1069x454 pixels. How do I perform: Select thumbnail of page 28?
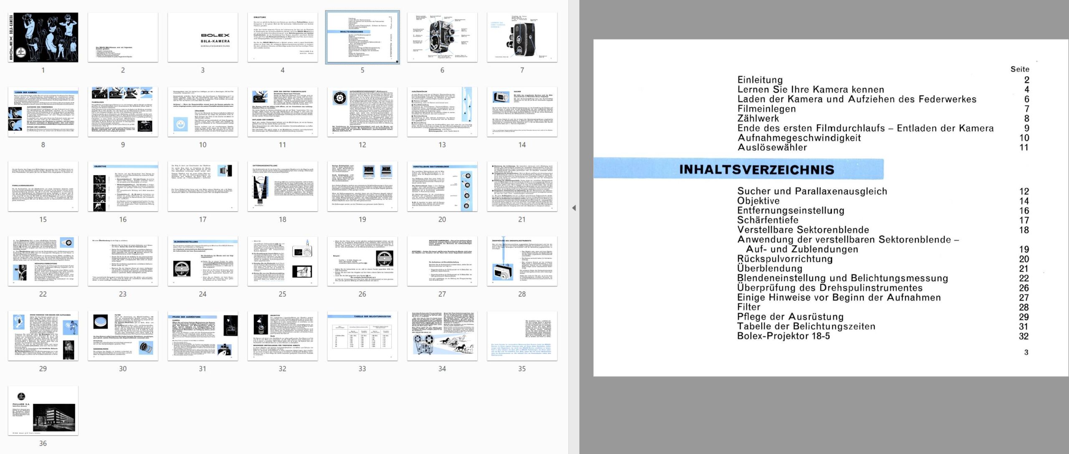click(522, 261)
